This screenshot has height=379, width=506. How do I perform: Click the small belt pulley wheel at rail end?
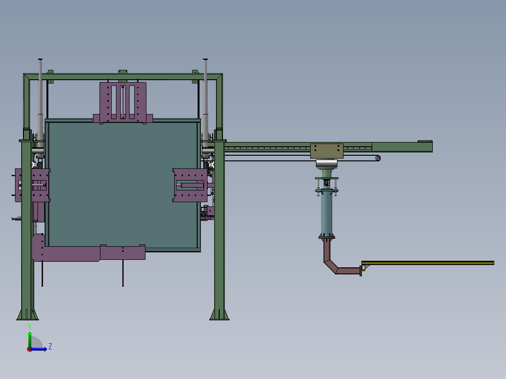[x=378, y=158]
